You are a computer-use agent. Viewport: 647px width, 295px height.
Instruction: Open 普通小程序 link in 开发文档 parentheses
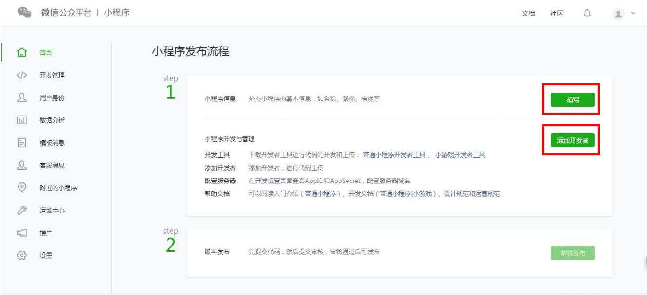point(395,194)
